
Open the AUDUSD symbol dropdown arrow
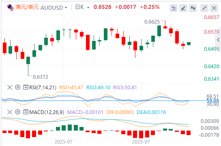(66, 8)
